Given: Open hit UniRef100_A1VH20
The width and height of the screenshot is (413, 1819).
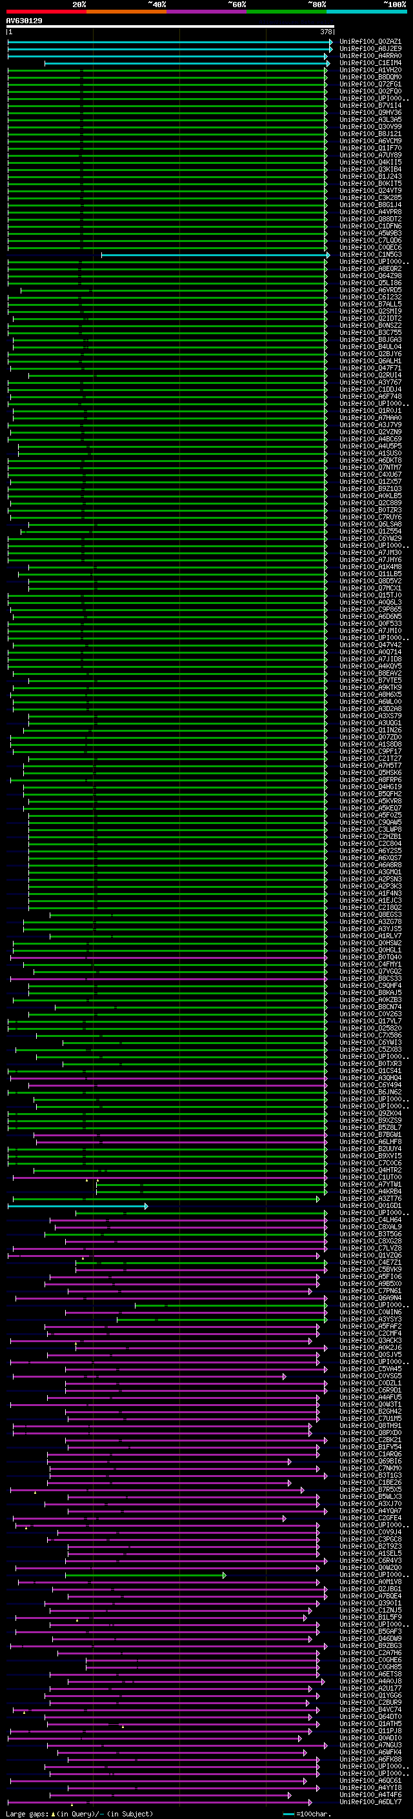Looking at the screenshot, I should pyautogui.click(x=370, y=70).
